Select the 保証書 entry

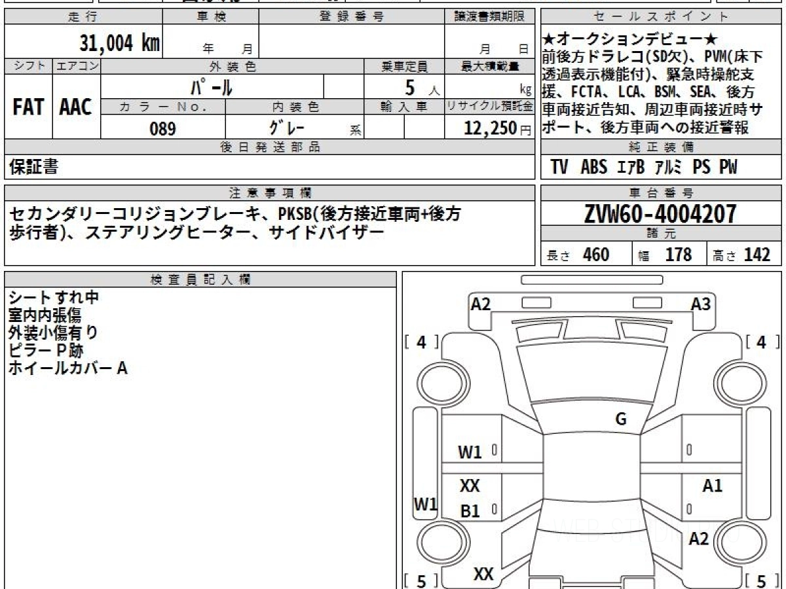click(33, 168)
